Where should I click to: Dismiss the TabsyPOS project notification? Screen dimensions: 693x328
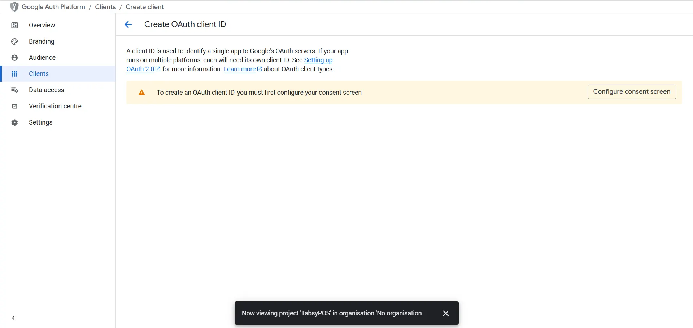point(446,313)
